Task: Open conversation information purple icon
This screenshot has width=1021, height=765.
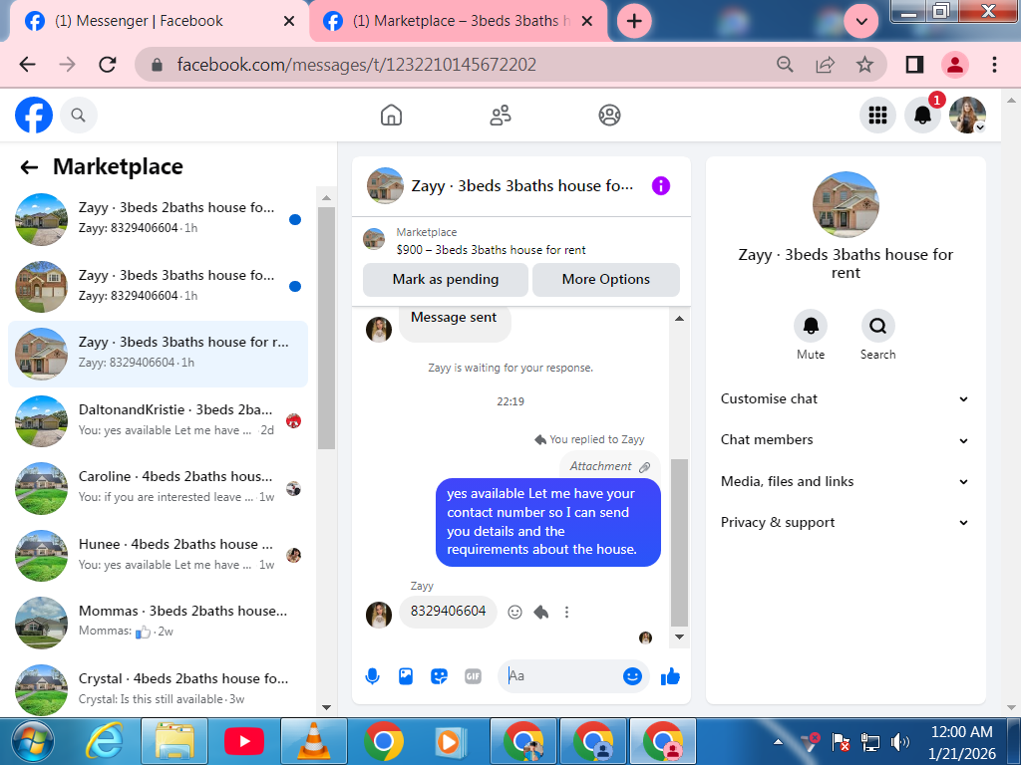Action: 661,186
